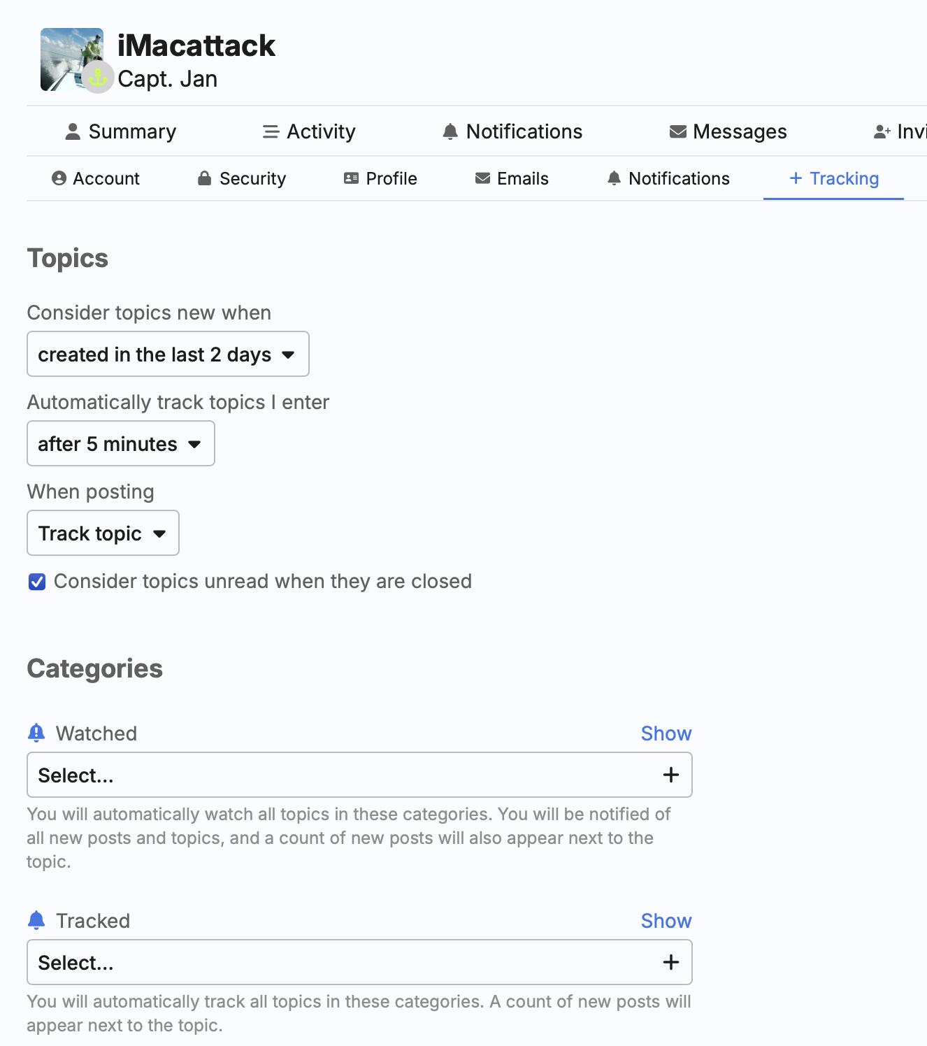
Task: Click the Account user-circle icon
Action: click(59, 178)
